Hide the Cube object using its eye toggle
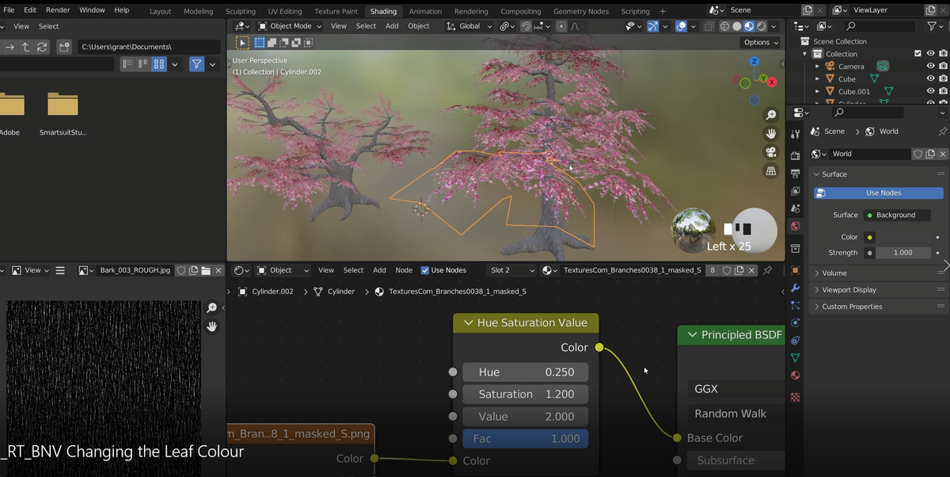This screenshot has height=477, width=950. click(x=930, y=78)
